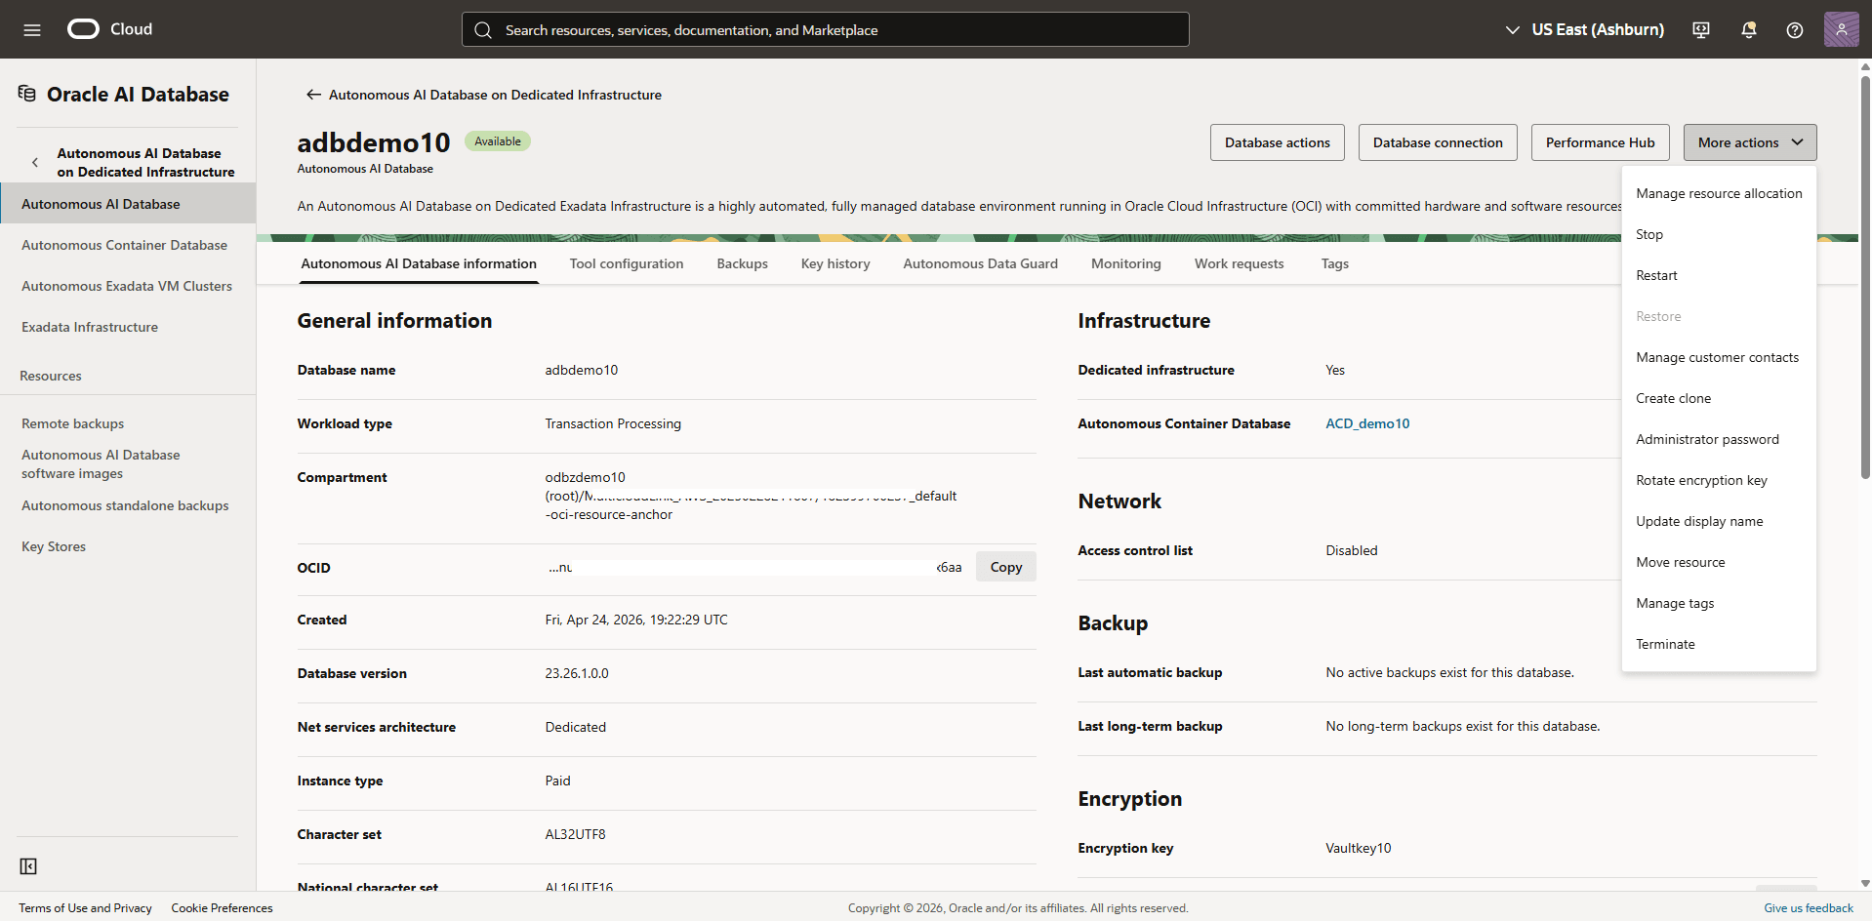Click the Available status badge
The height and width of the screenshot is (921, 1872).
(498, 141)
